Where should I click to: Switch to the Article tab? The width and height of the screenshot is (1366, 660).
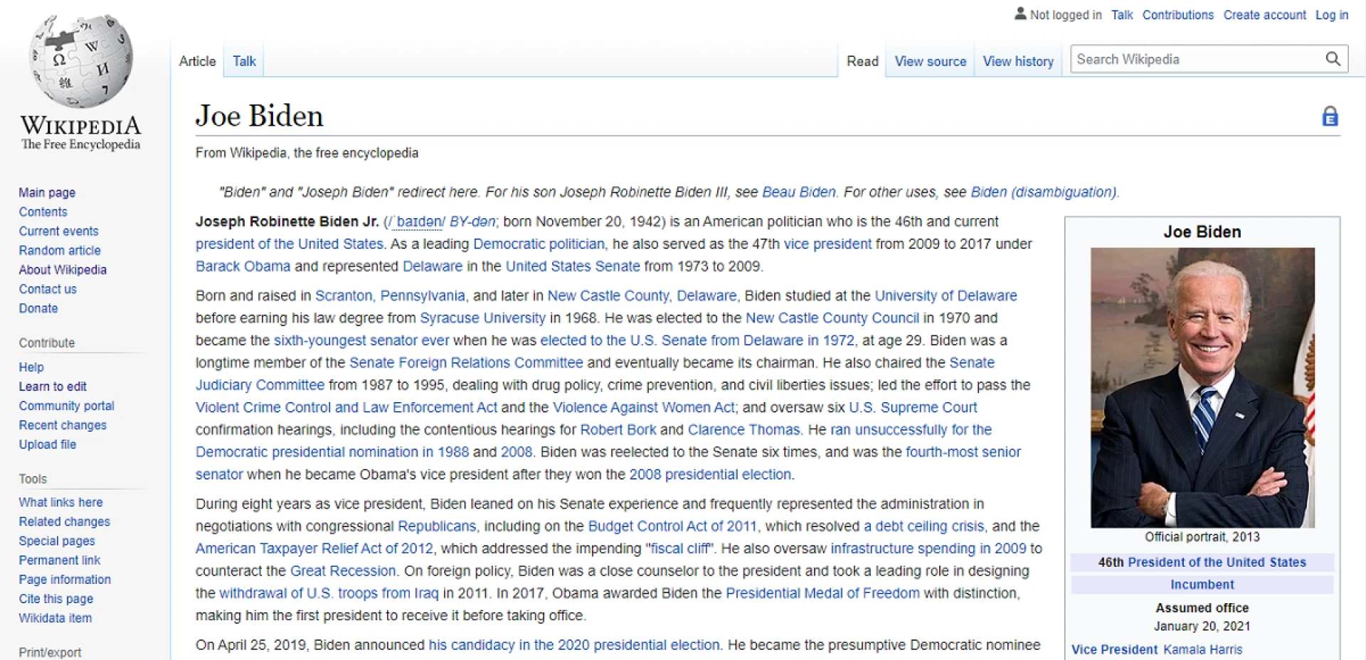pyautogui.click(x=197, y=61)
